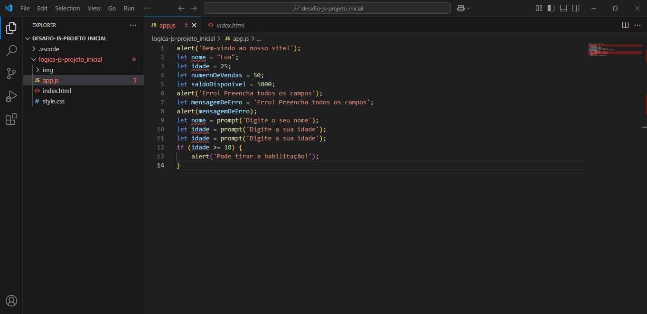Click saldoDisponivel variable on line 5
The image size is (647, 314).
click(x=218, y=84)
